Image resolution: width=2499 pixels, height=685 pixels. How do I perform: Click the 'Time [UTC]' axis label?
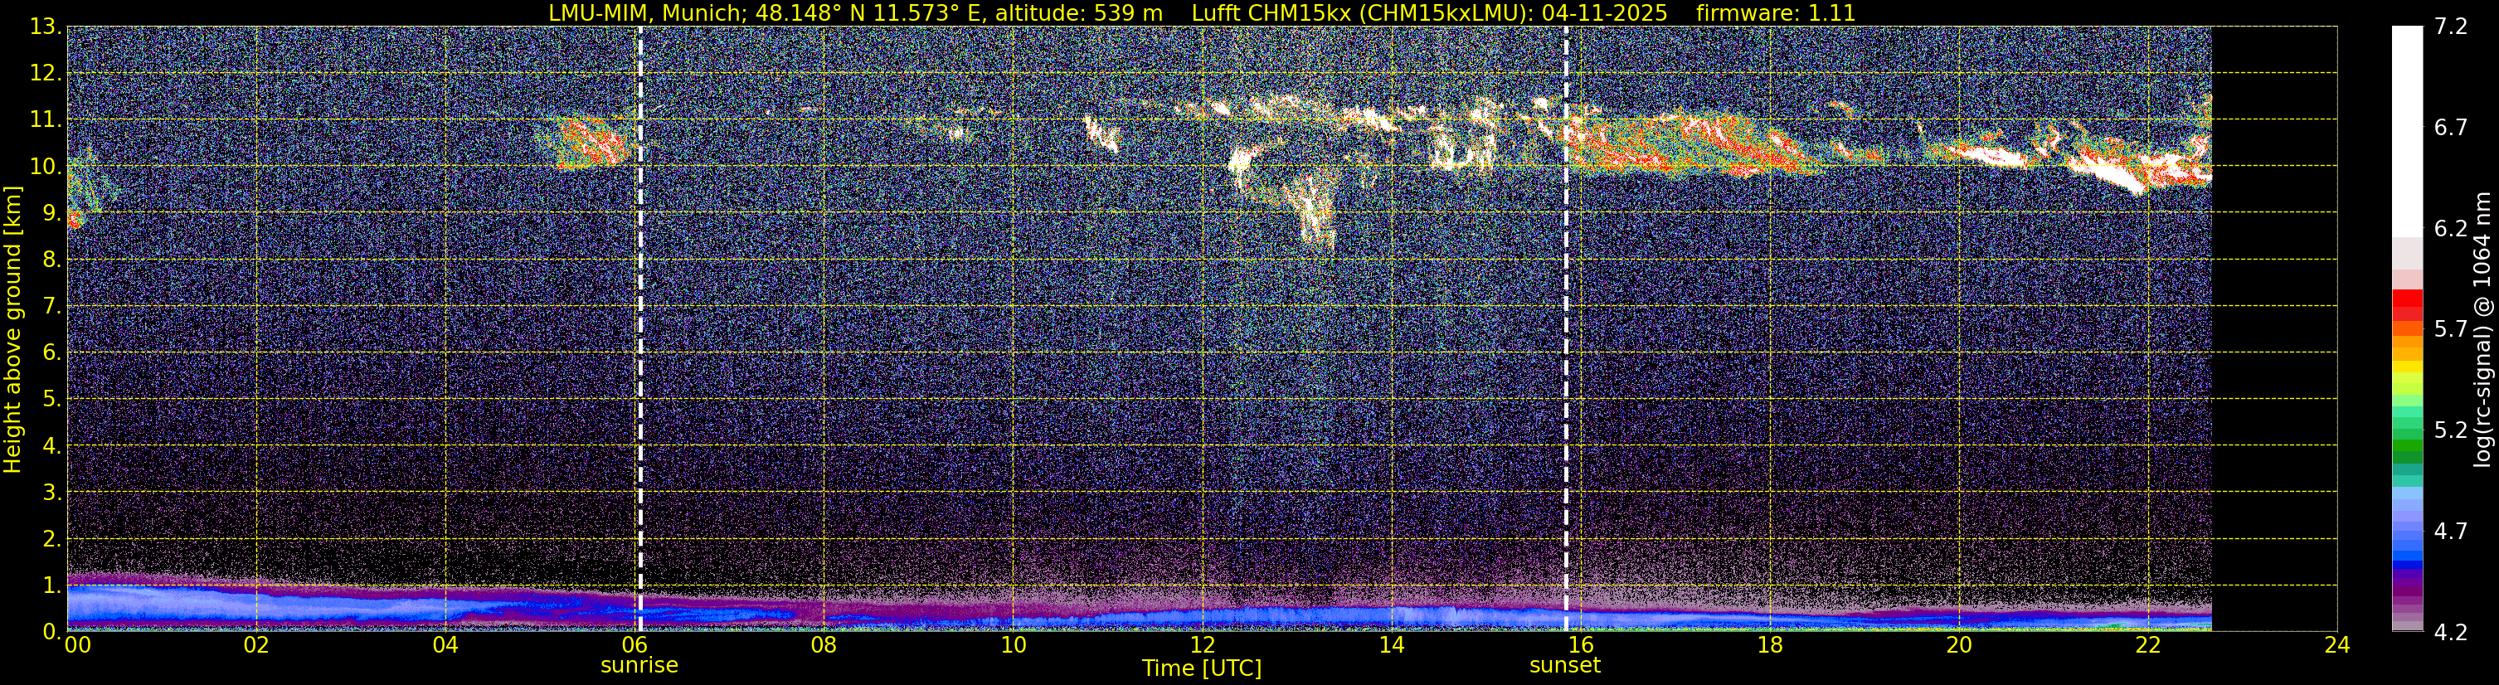1202,668
